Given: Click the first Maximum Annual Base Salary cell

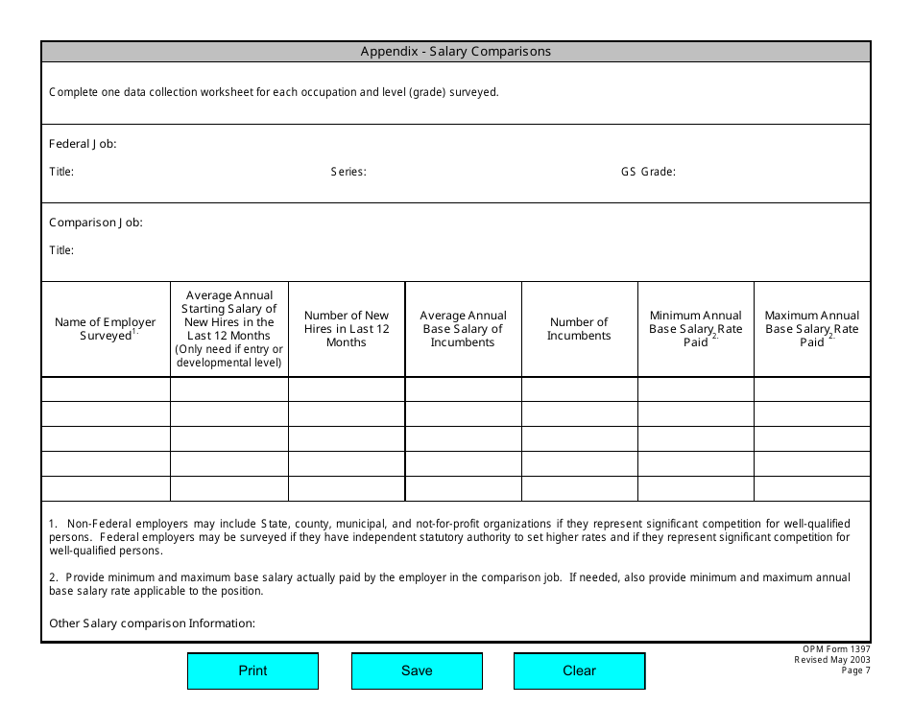Looking at the screenshot, I should [812, 388].
